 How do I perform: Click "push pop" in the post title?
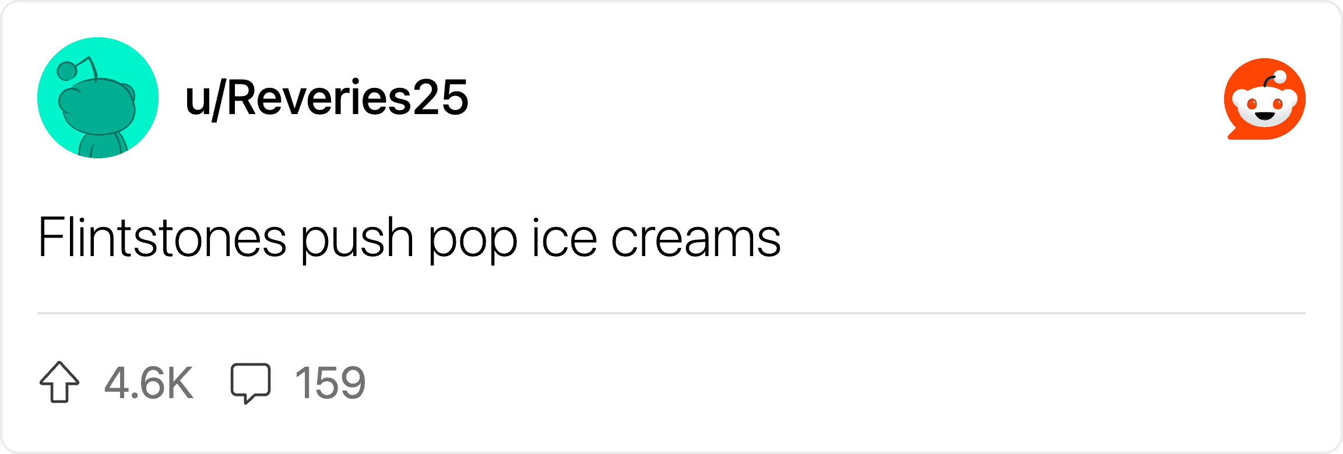pos(409,239)
